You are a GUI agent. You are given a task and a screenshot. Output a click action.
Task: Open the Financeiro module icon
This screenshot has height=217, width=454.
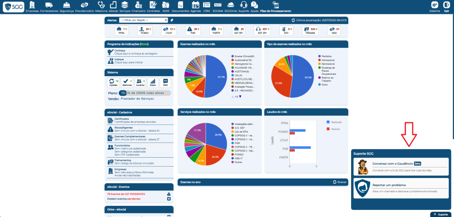click(x=138, y=6)
